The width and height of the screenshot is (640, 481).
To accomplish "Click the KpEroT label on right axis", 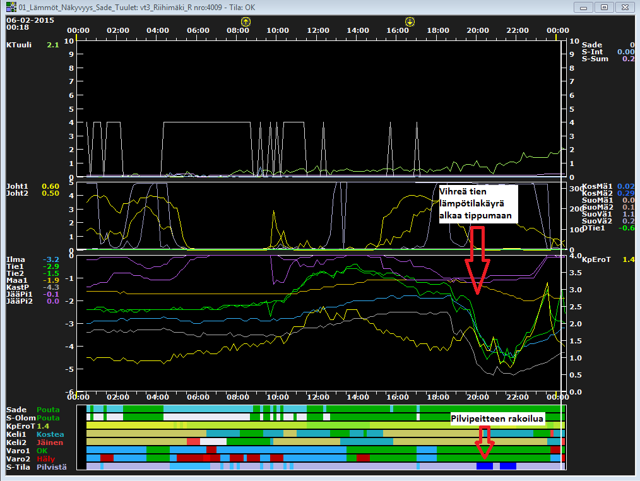I will click(596, 259).
